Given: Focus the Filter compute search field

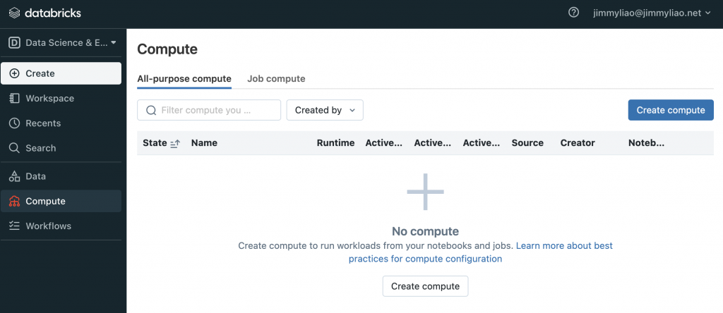Looking at the screenshot, I should pos(215,110).
